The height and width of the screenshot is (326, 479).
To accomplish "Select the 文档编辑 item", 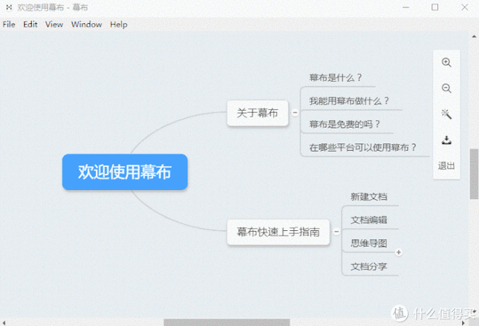I will click(x=369, y=220).
